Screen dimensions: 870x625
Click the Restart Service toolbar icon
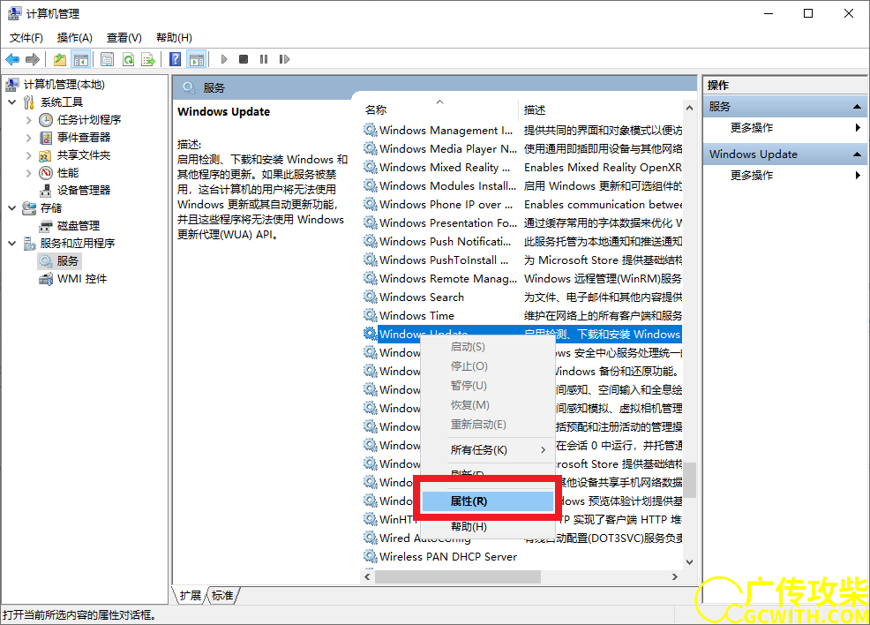click(x=285, y=59)
